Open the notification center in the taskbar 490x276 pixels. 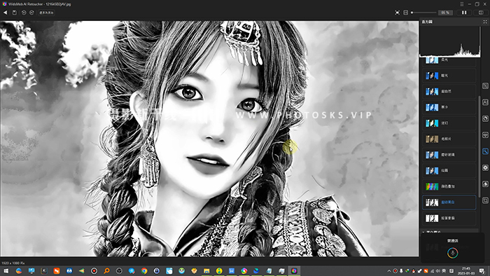(x=482, y=271)
